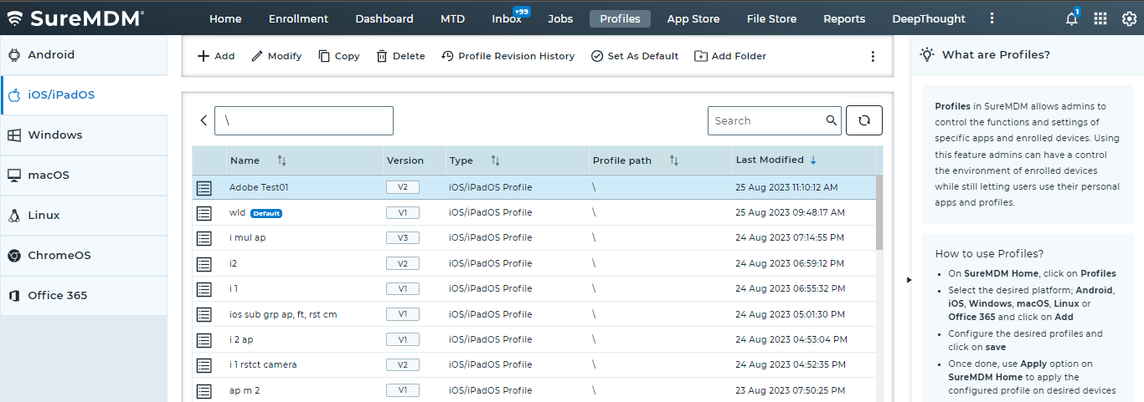The width and height of the screenshot is (1144, 402).
Task: Click the profile table vertical scrollbar
Action: 879,212
